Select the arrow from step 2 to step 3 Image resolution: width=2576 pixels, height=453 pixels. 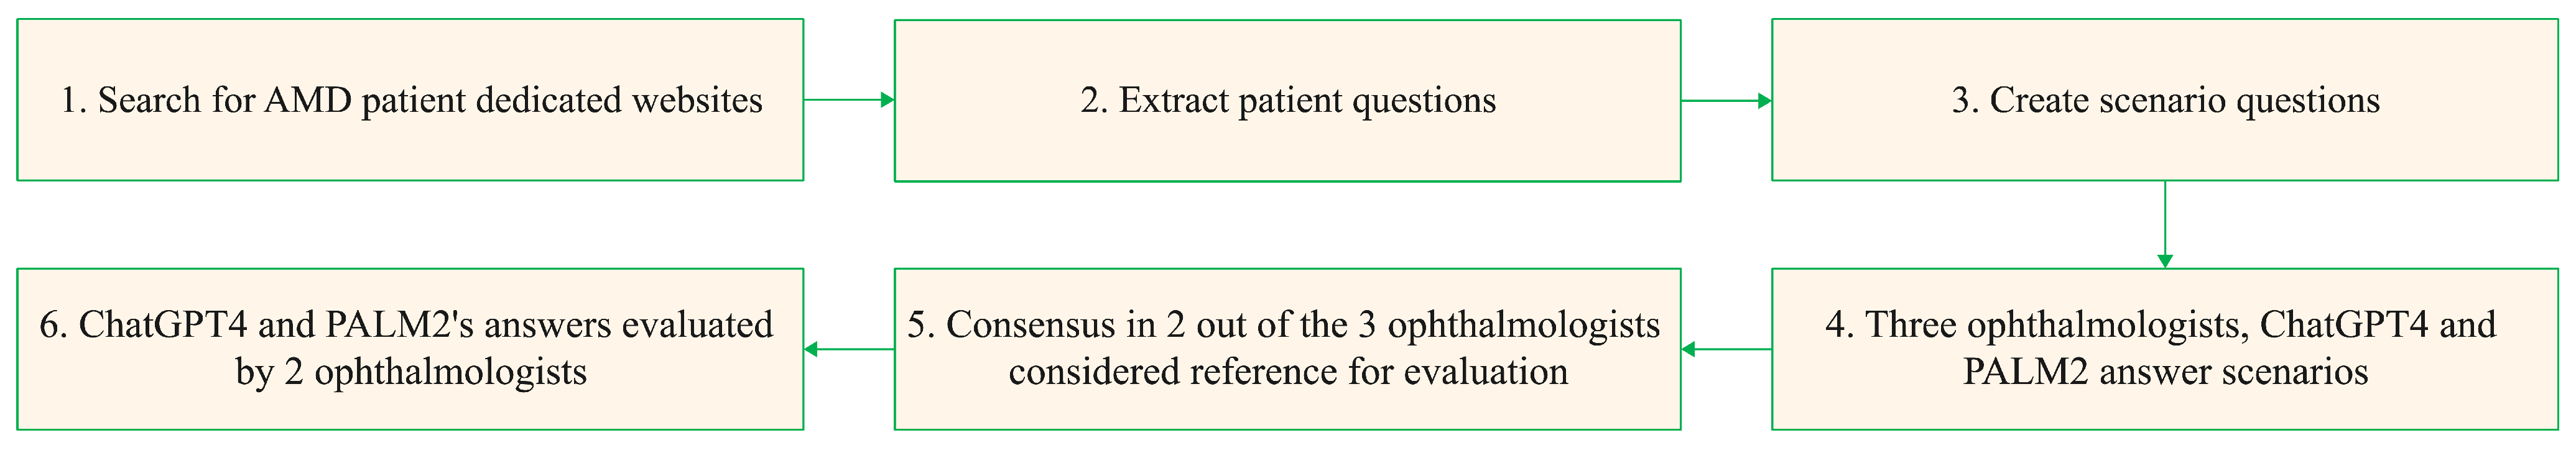(1726, 100)
